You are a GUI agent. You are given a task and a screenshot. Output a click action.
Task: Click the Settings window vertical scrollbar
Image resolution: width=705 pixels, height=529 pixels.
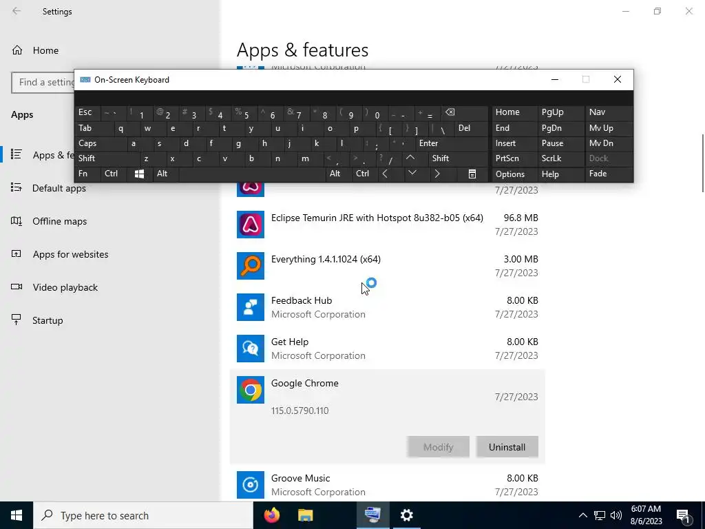[x=702, y=163]
